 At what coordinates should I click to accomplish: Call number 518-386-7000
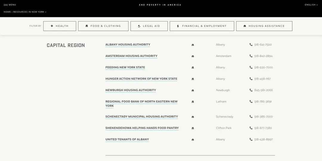(264, 116)
